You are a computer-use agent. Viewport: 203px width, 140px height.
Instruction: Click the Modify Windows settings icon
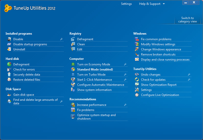pyautogui.click(x=137, y=44)
